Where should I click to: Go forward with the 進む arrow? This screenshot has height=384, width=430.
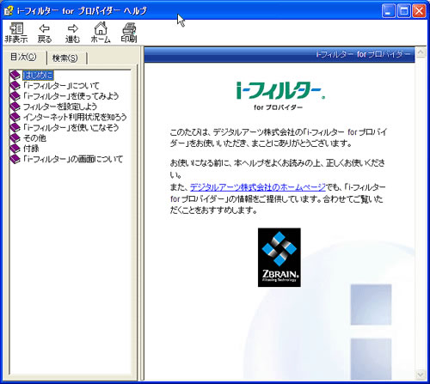pos(72,33)
